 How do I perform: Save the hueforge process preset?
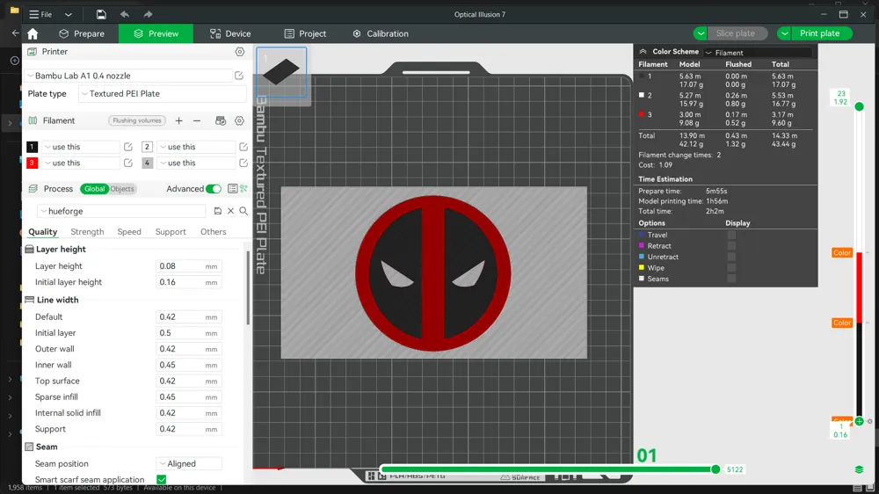(217, 211)
